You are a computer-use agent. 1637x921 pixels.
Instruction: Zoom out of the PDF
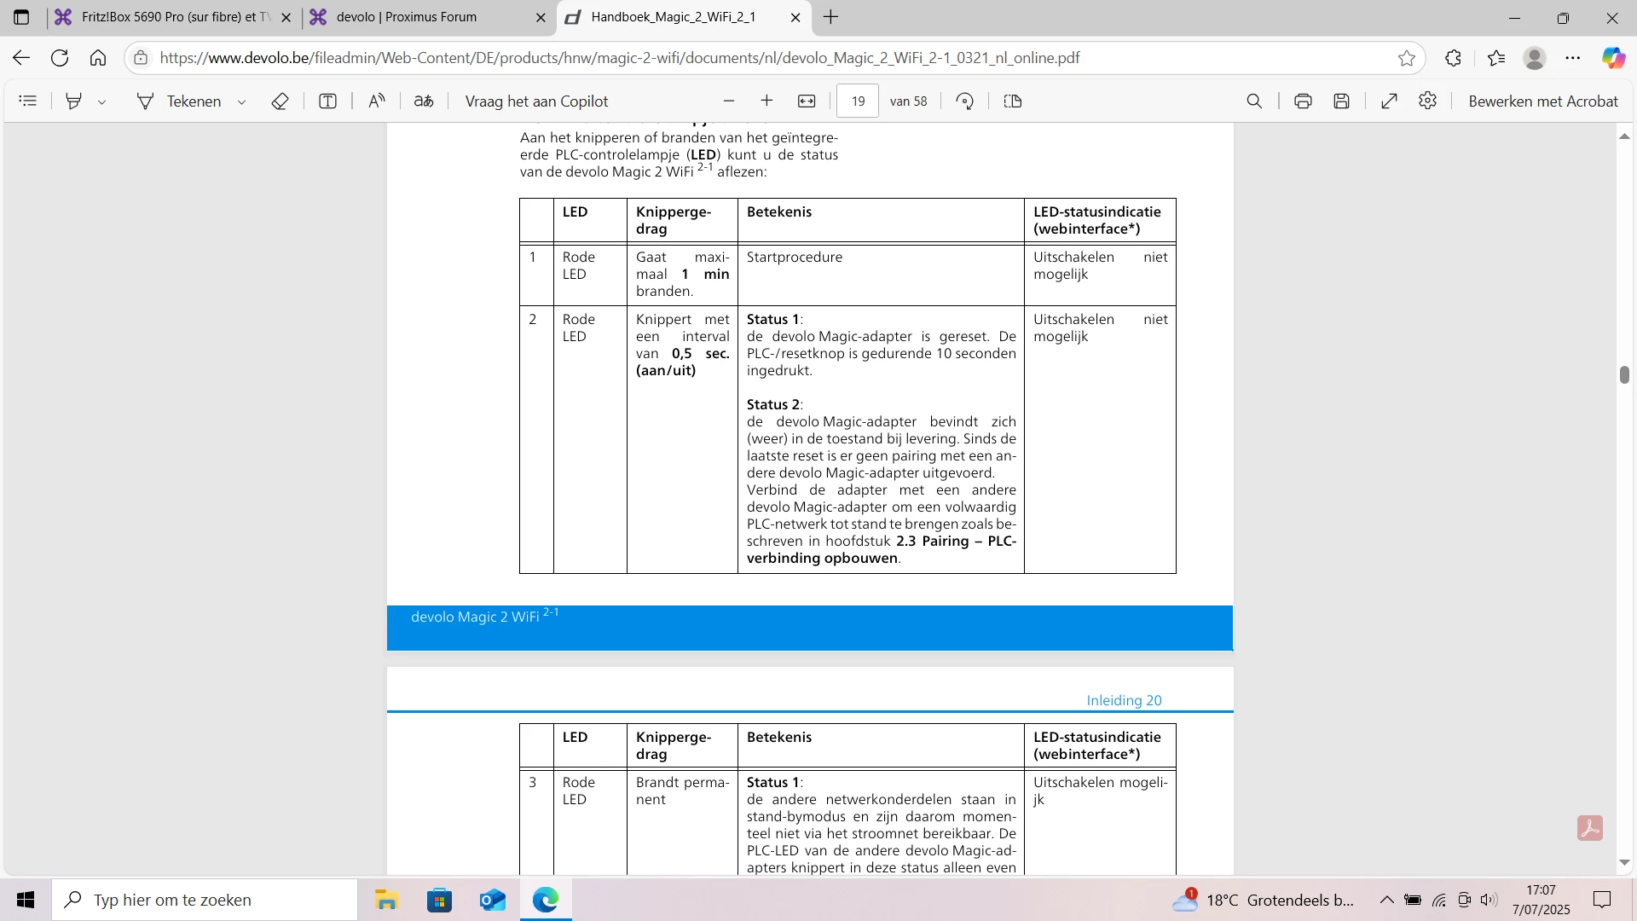pos(729,101)
